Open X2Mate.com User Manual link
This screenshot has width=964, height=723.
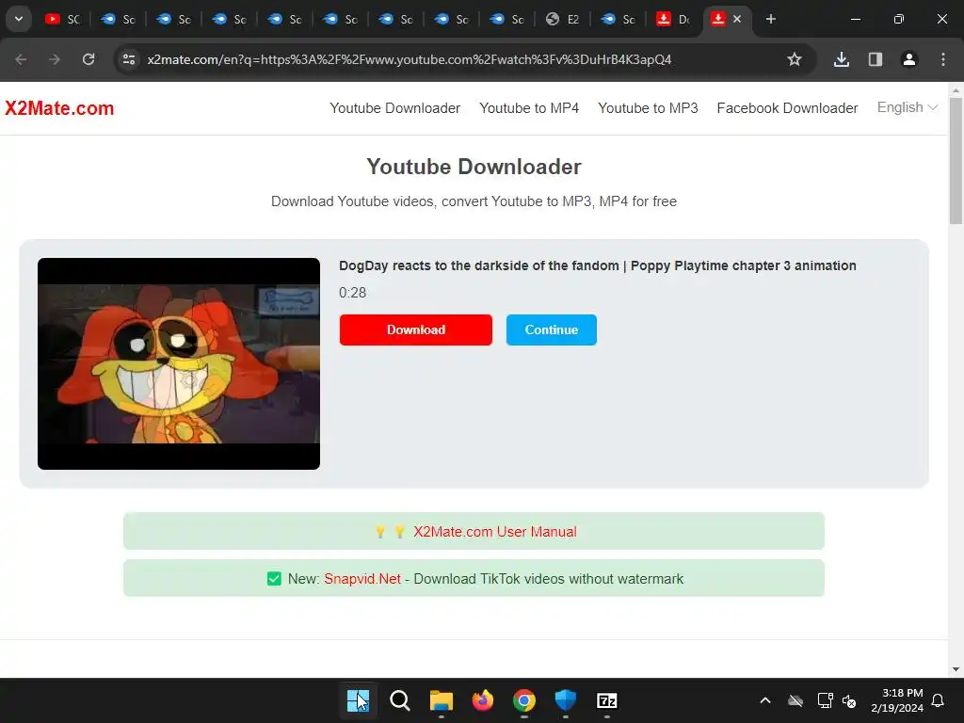pos(494,532)
